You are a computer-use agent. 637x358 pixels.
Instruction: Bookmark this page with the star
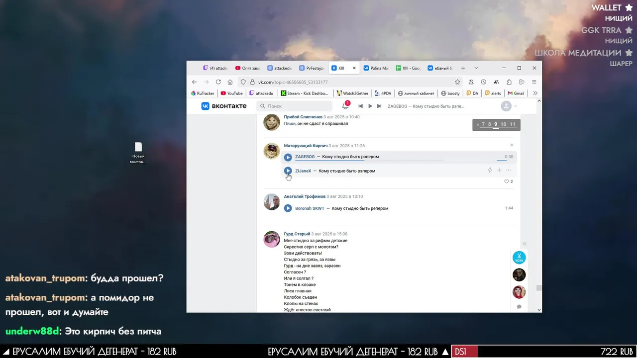click(x=457, y=82)
